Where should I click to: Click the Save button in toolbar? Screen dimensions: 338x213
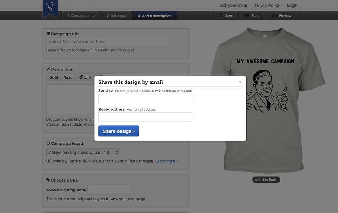tap(226, 16)
